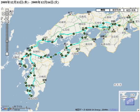Select the marker beside 兵庫県 label
This screenshot has width=140, height=112.
103,23
